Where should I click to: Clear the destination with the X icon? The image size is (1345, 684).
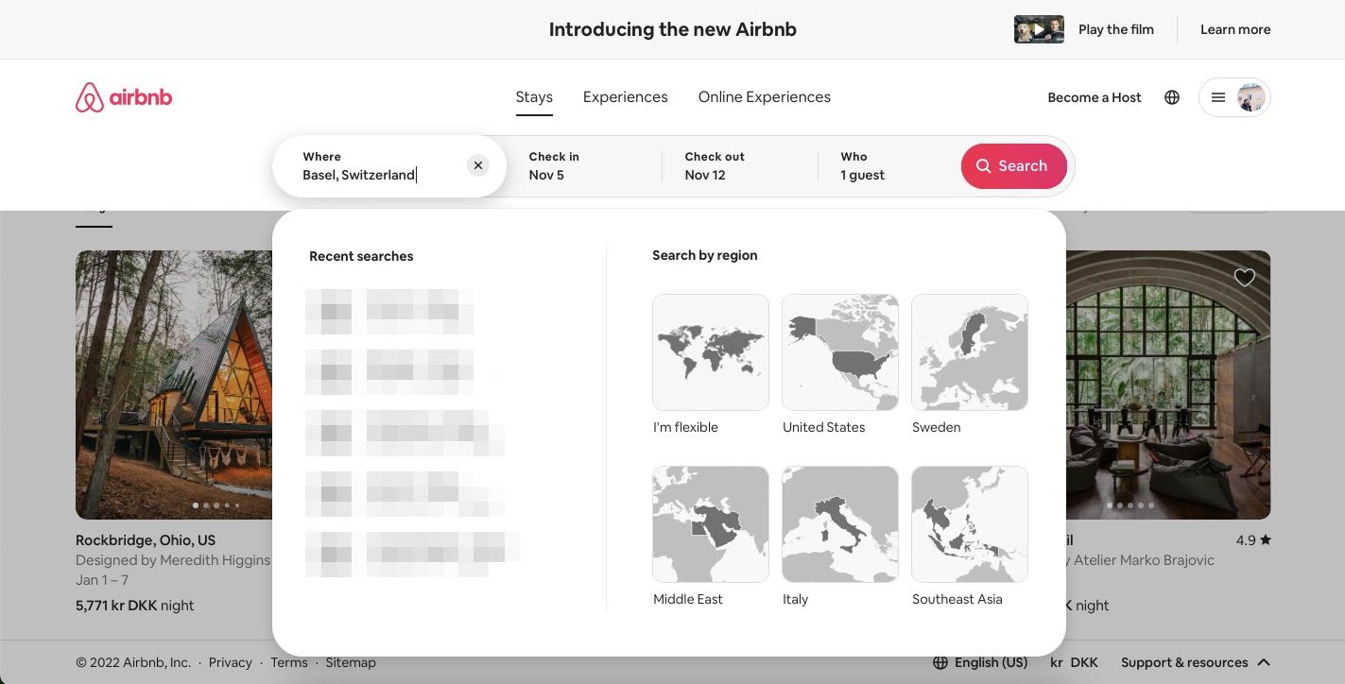pyautogui.click(x=478, y=165)
